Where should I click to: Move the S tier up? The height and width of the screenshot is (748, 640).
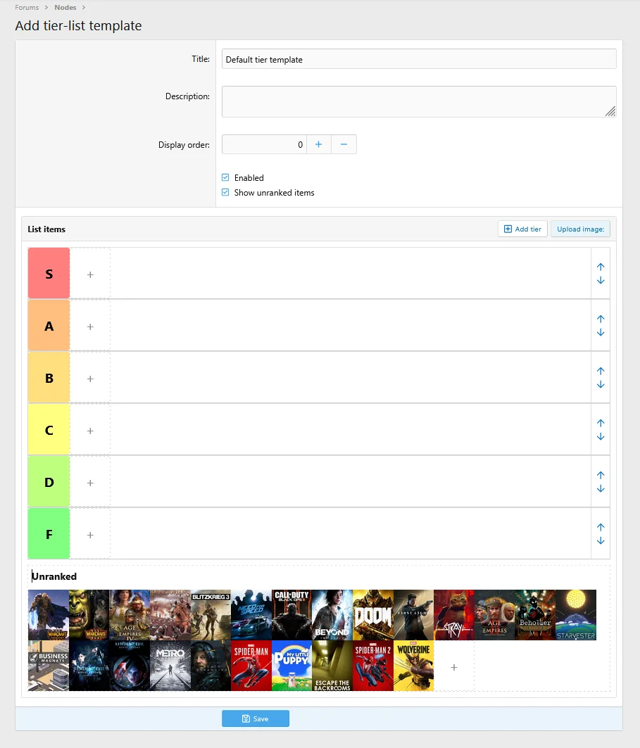(x=601, y=267)
